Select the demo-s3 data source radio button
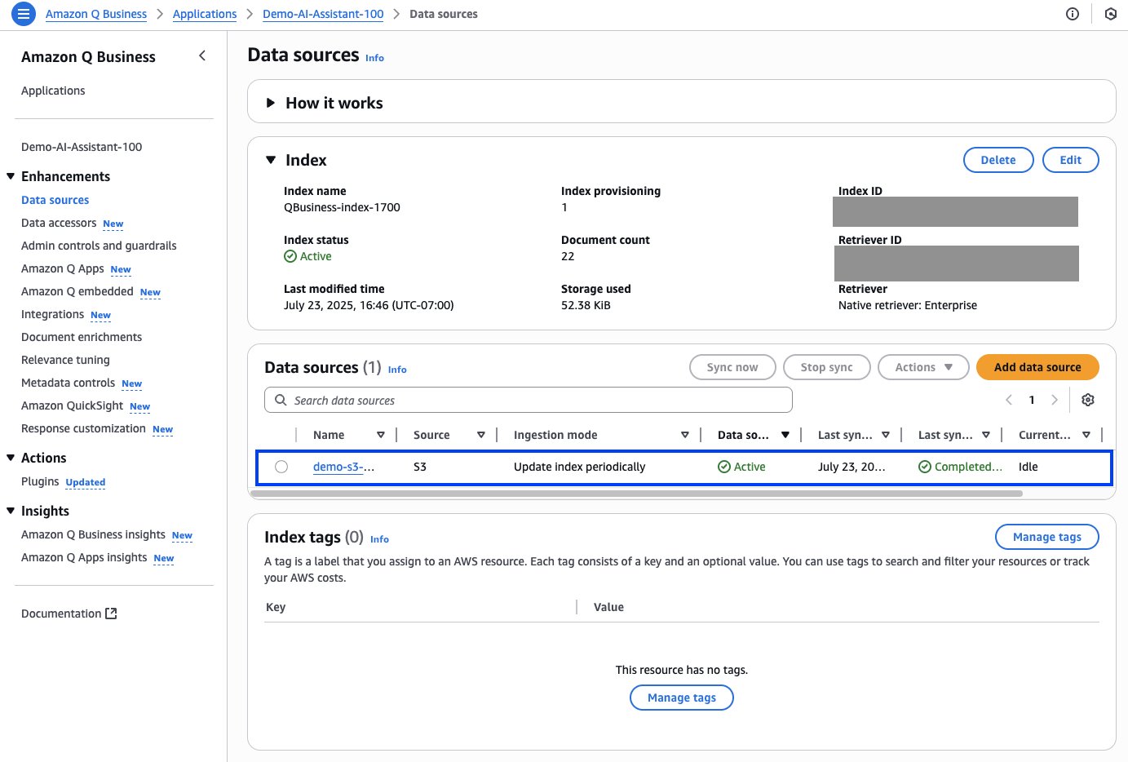This screenshot has width=1128, height=762. [281, 467]
